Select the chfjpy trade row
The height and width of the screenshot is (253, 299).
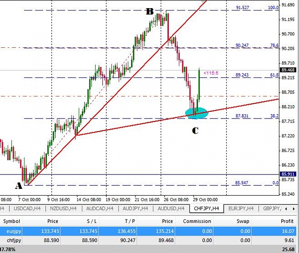(148, 241)
